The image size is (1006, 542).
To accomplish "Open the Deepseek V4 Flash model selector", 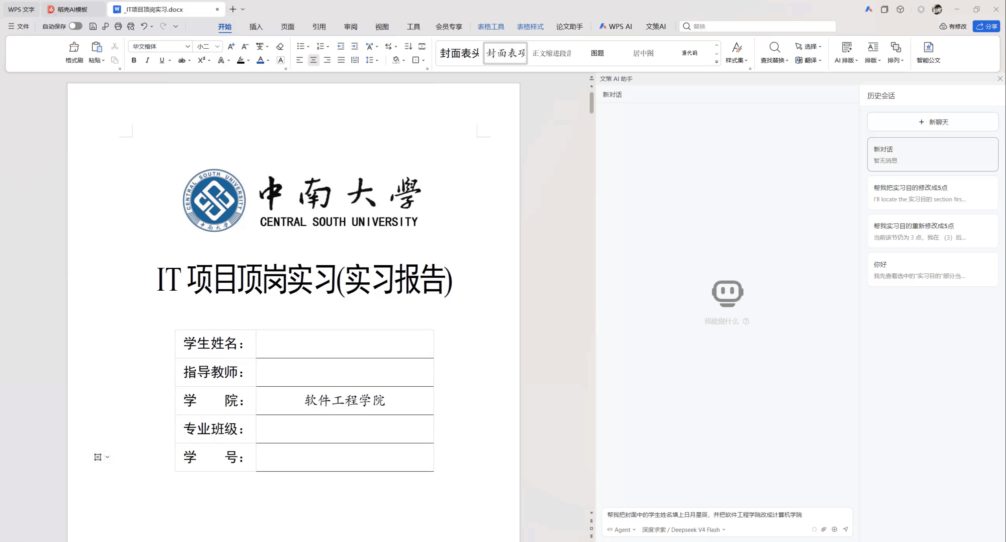I will (x=684, y=530).
